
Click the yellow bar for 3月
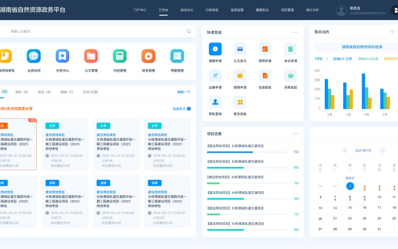[x=351, y=99]
